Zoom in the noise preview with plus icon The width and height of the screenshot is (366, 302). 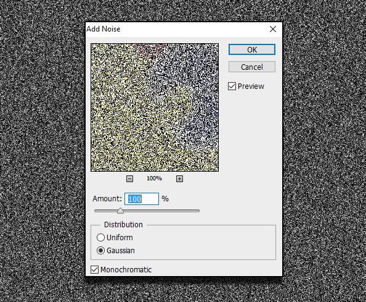(179, 179)
